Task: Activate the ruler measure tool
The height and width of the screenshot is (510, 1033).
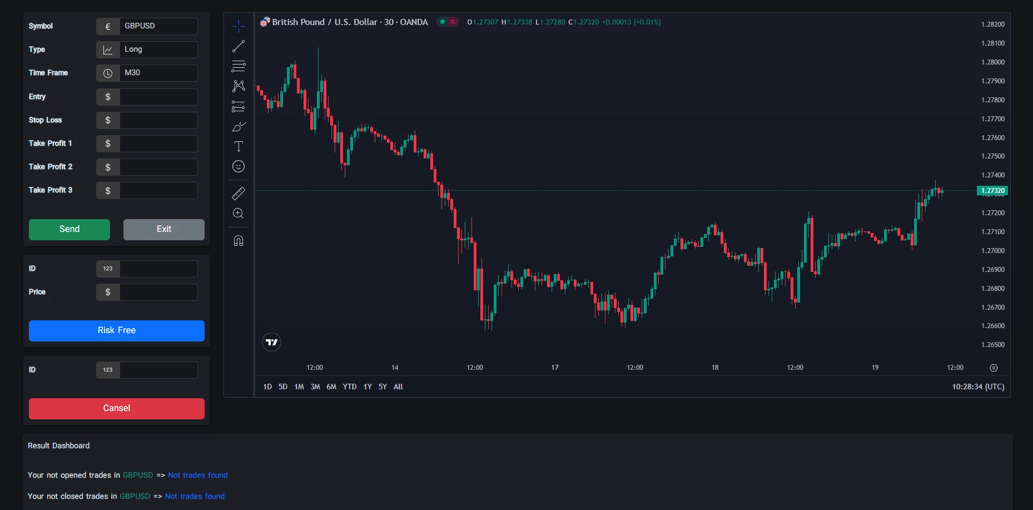Action: pyautogui.click(x=239, y=194)
